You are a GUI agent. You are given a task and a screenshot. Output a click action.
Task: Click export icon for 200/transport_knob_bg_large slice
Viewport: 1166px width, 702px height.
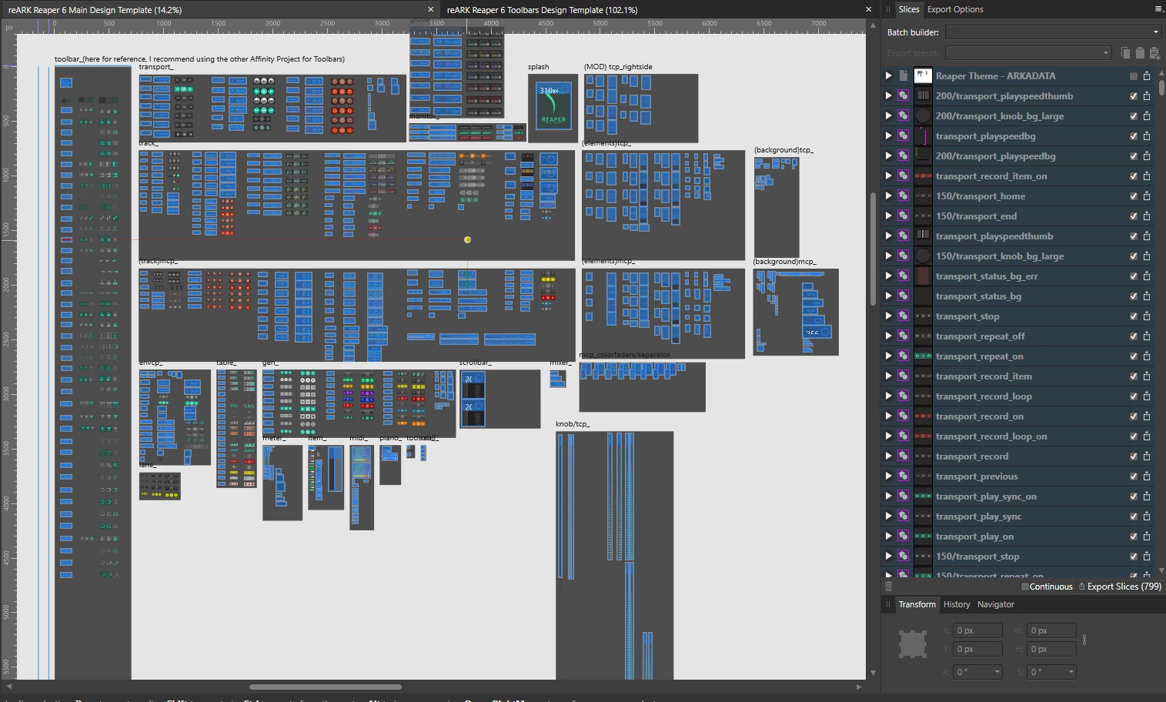coord(1147,115)
